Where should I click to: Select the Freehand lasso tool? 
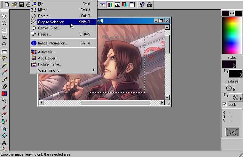tap(4, 58)
